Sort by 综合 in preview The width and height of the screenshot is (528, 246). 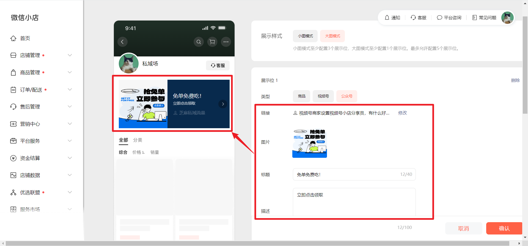click(x=123, y=152)
